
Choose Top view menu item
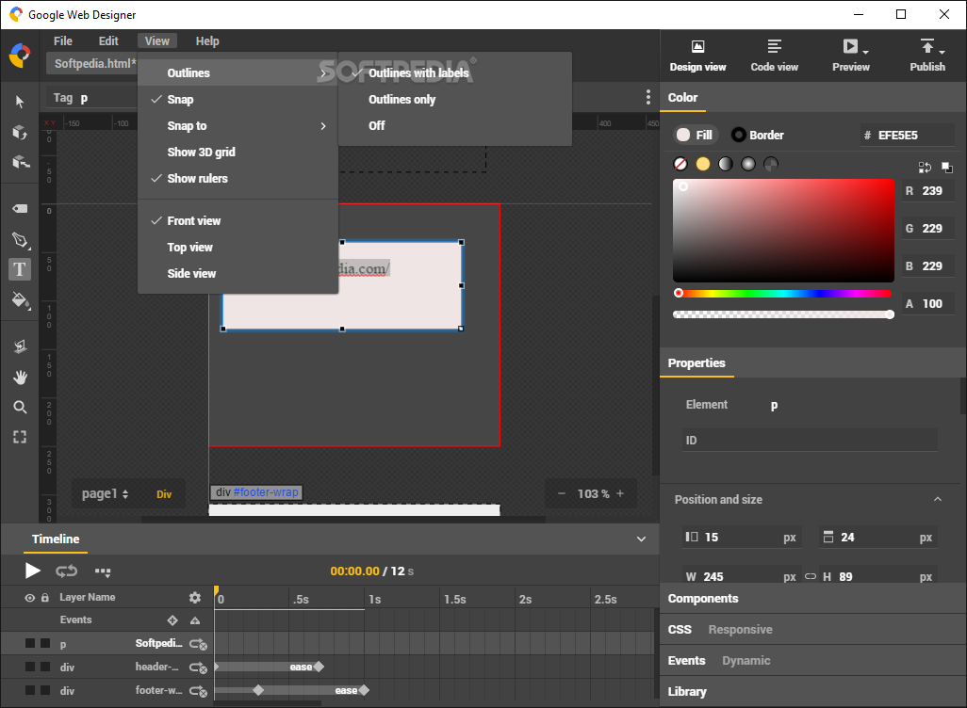point(238,247)
